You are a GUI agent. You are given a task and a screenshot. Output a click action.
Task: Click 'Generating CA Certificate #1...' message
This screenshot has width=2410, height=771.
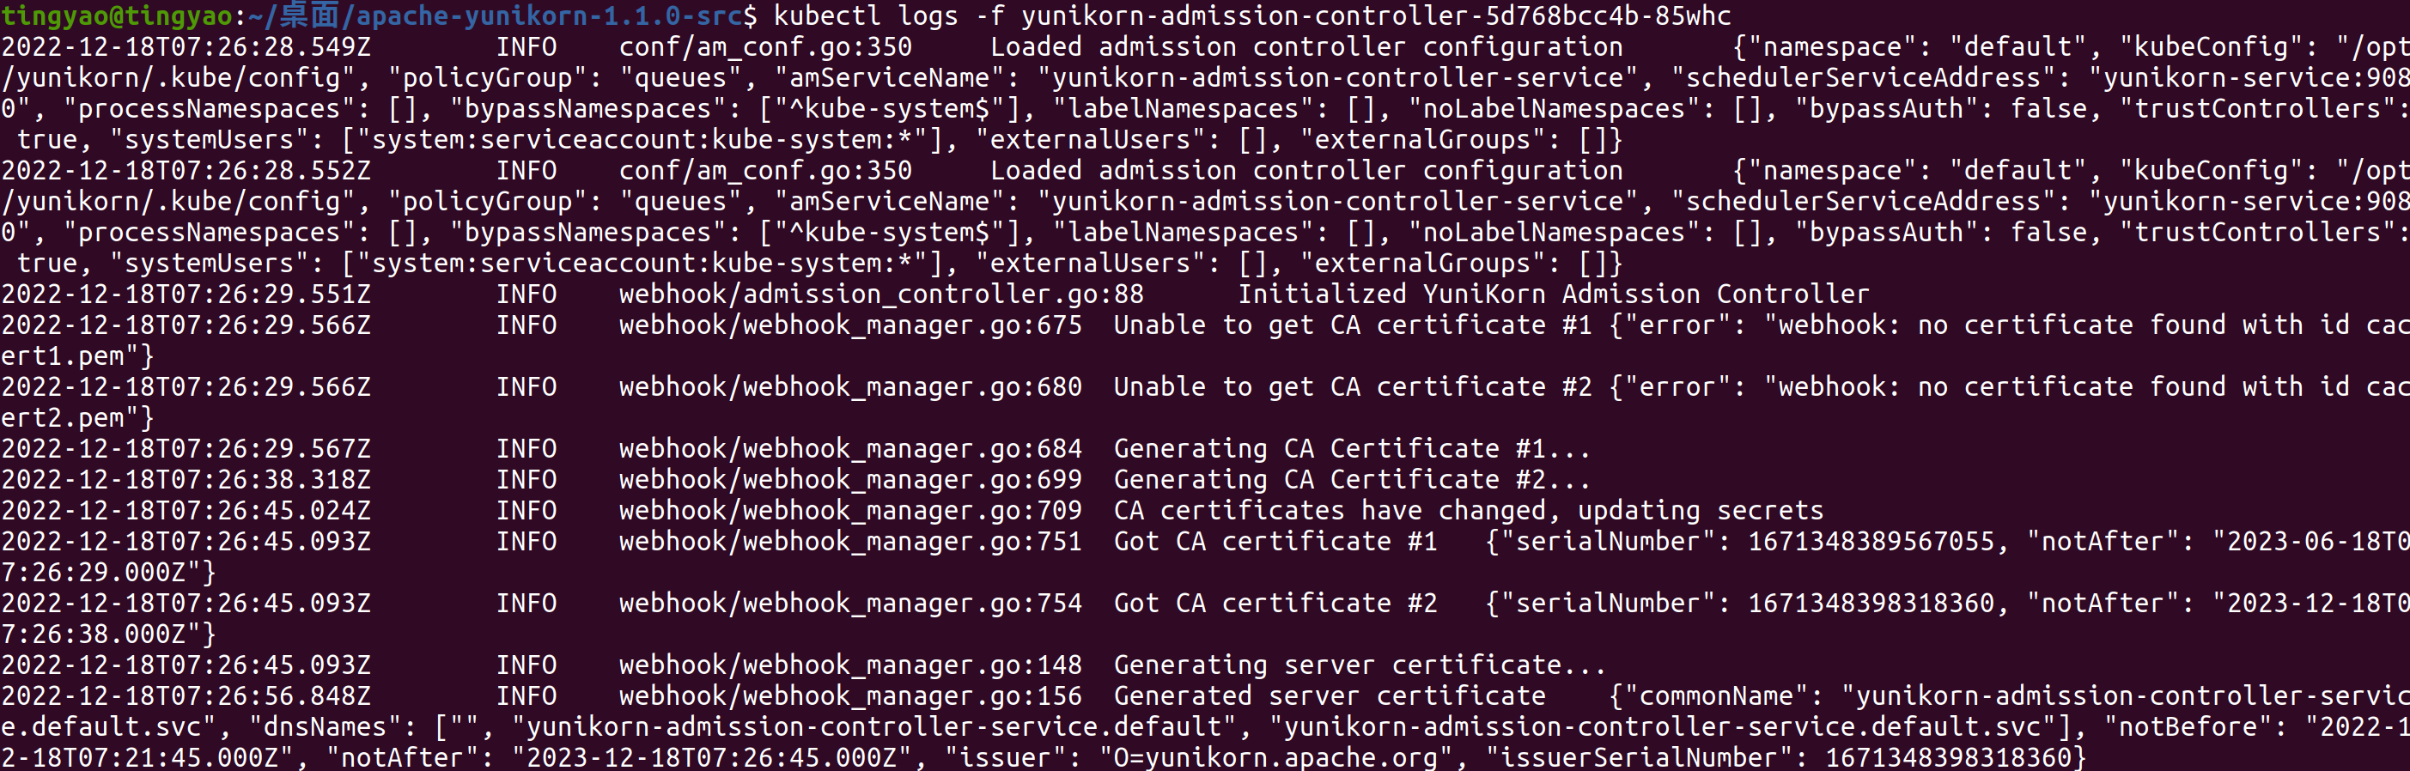coord(1353,448)
